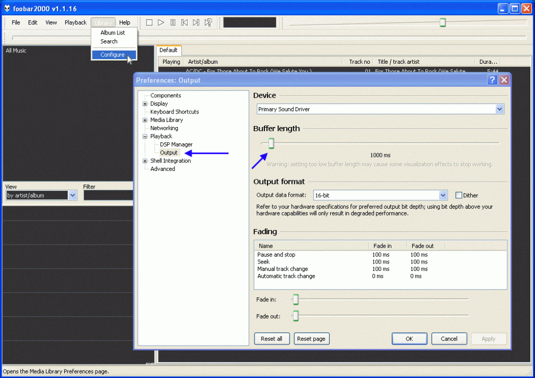Click the Pause playback icon

[x=173, y=22]
